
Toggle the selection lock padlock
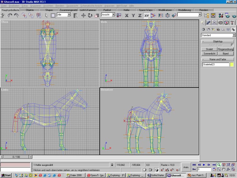click(x=112, y=165)
